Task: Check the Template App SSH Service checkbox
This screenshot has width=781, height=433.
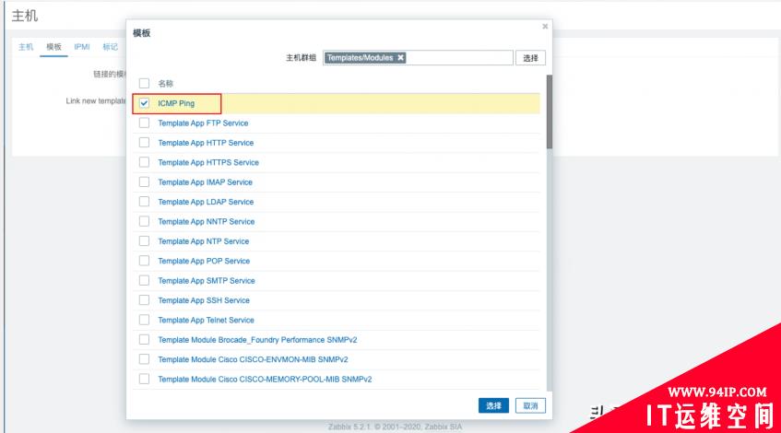Action: tap(144, 300)
